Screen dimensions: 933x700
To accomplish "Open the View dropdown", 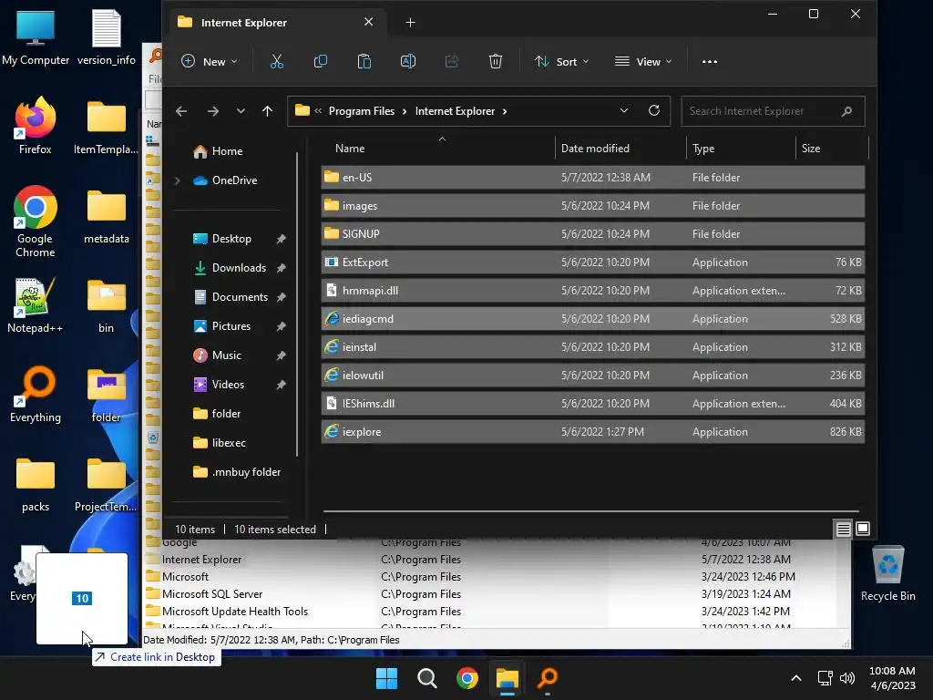I will pos(643,61).
